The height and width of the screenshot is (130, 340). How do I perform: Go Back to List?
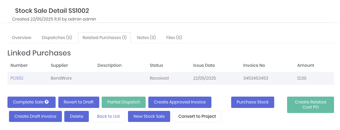click(108, 116)
